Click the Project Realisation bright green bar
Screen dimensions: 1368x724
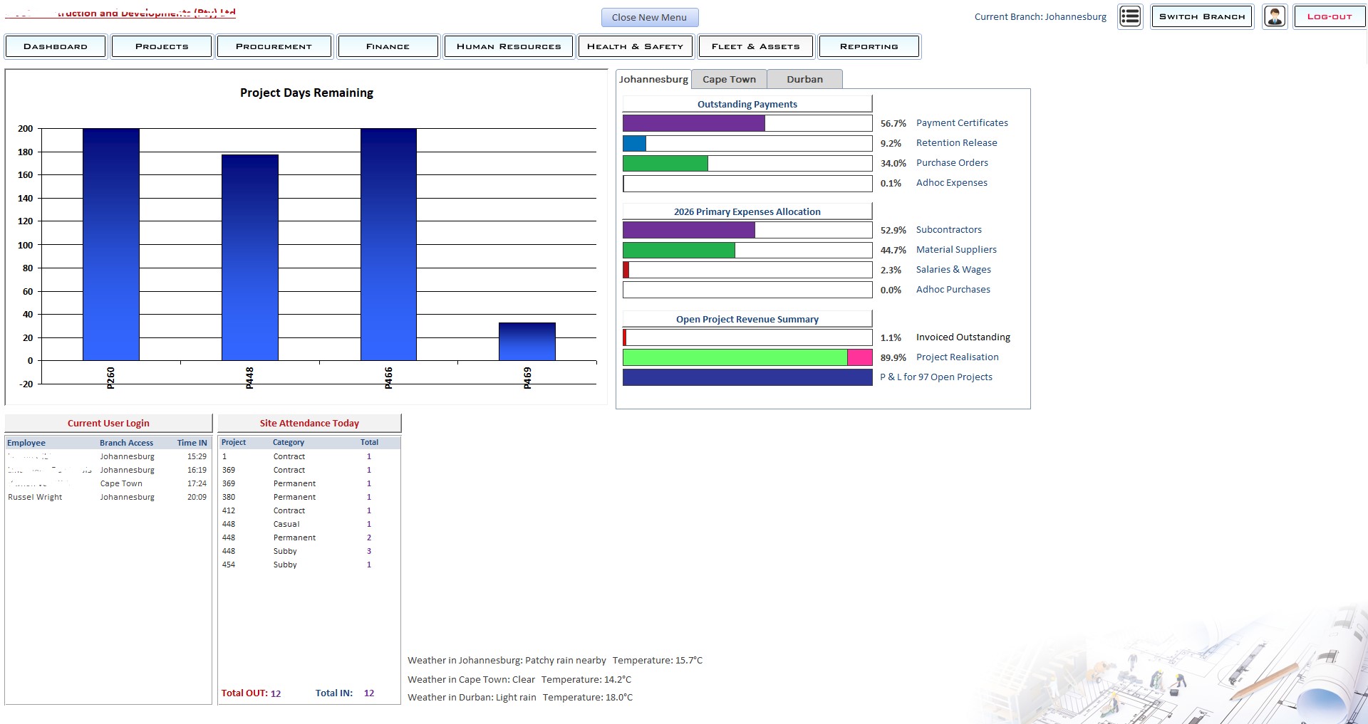735,357
